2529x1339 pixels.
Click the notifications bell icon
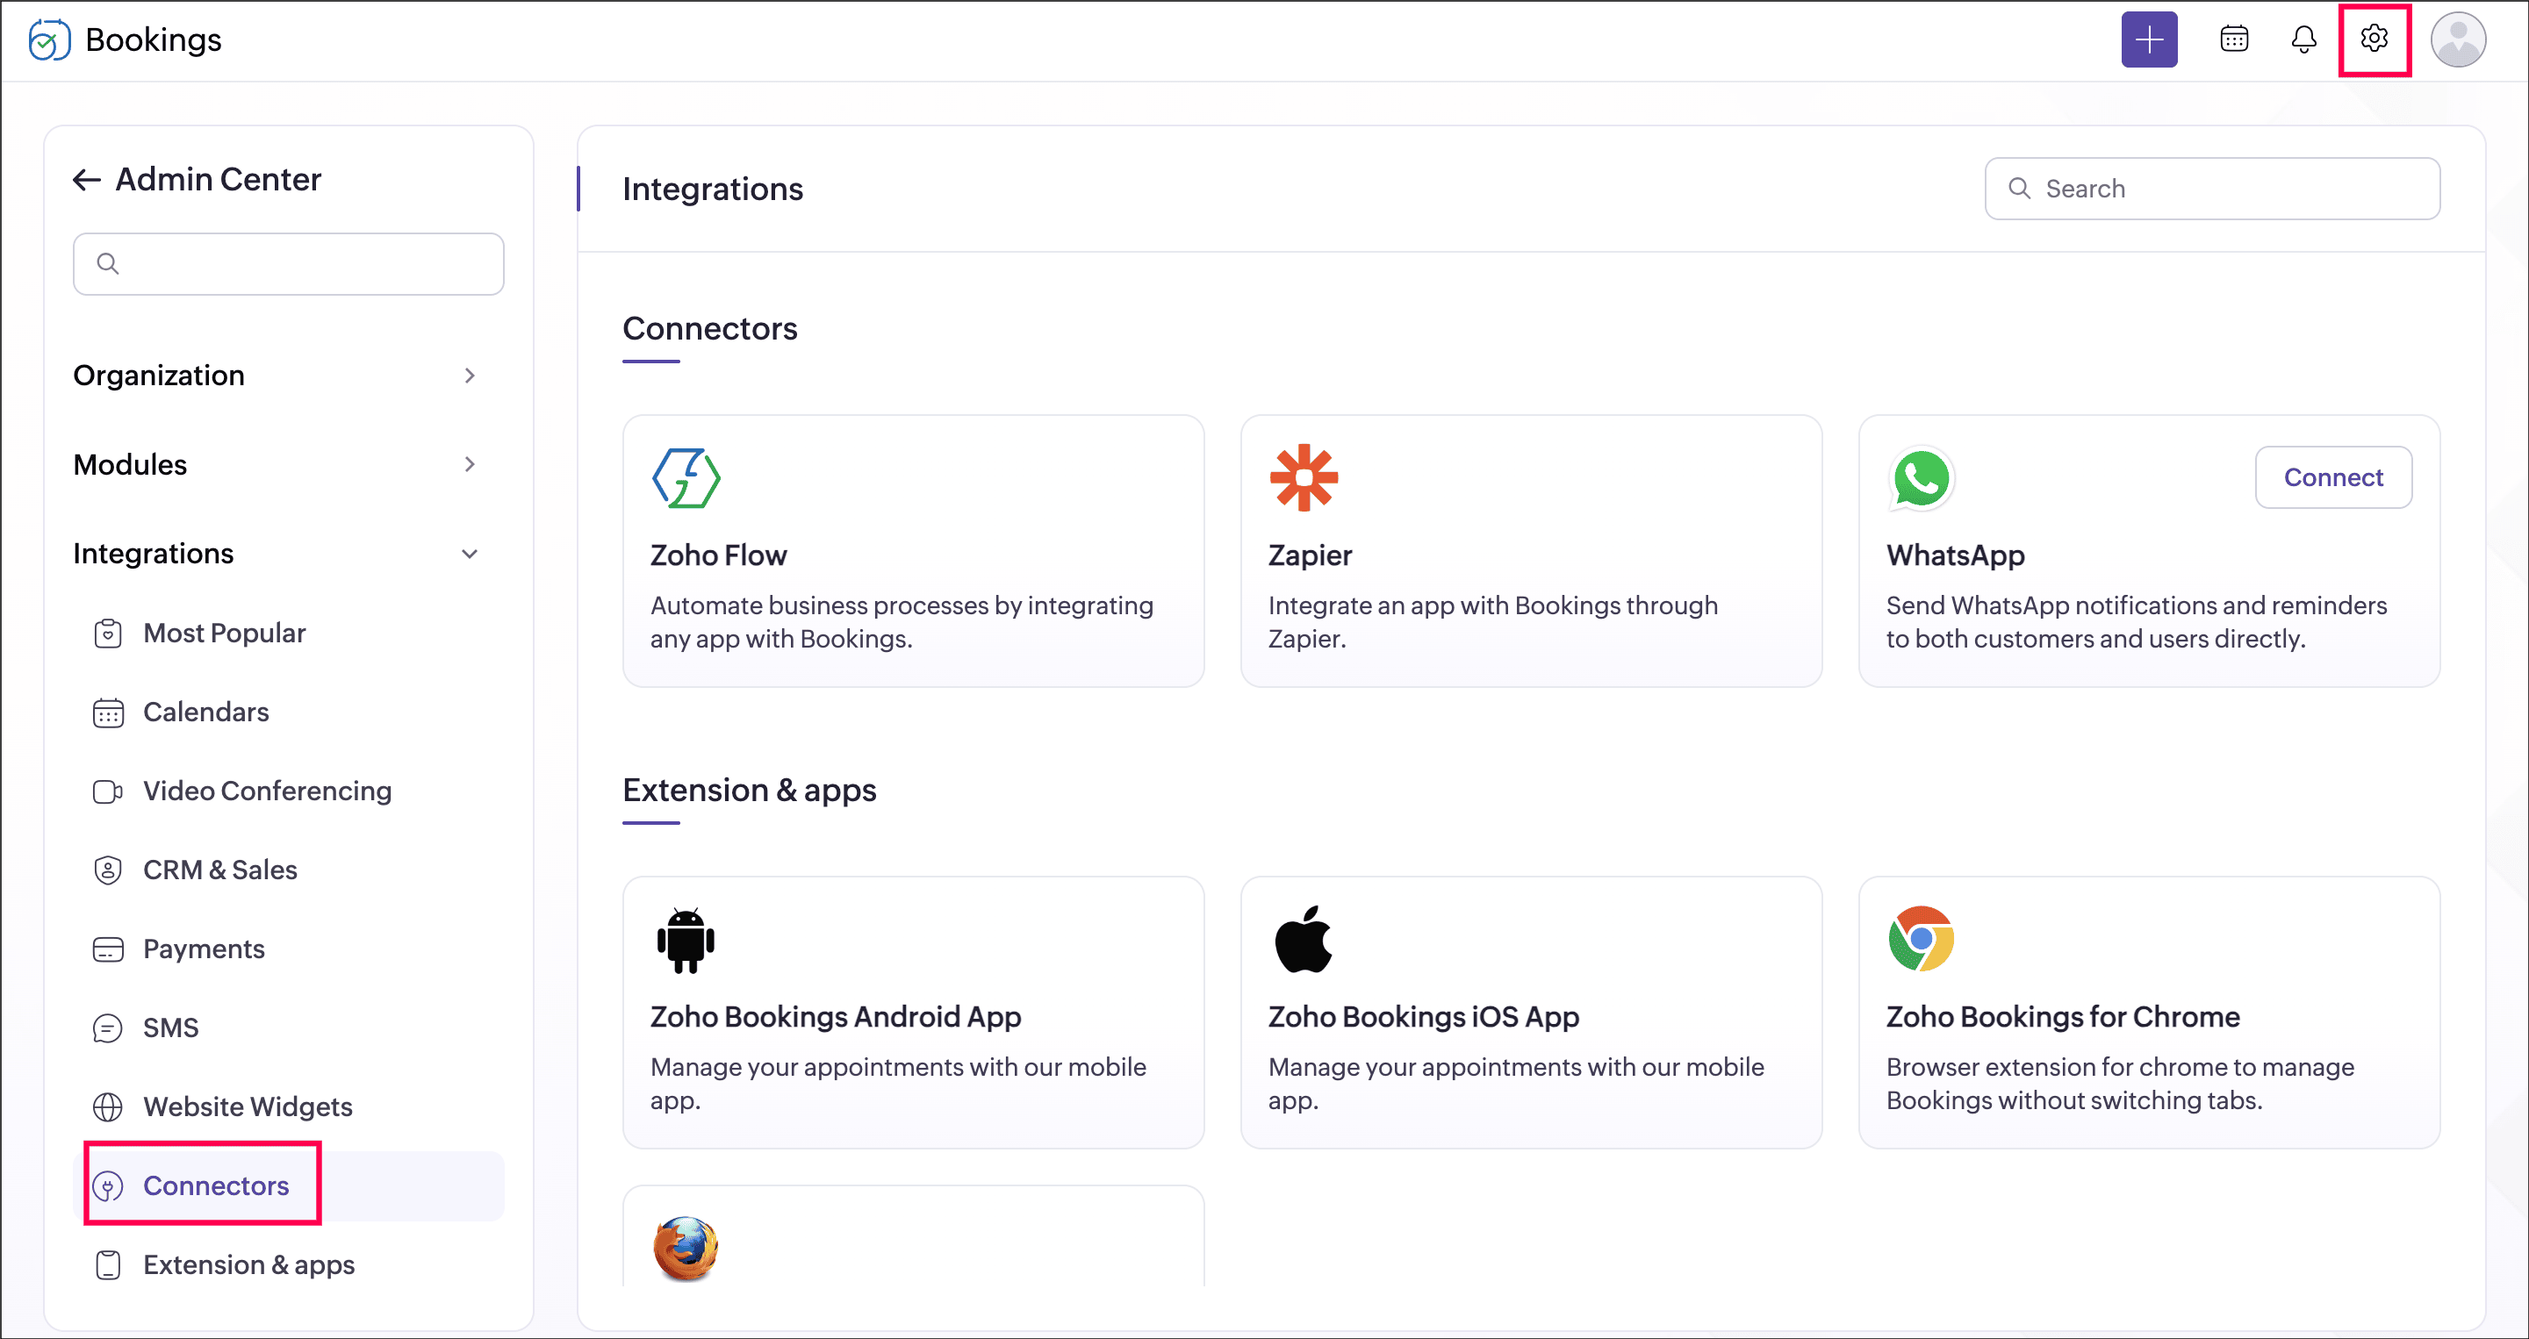(2303, 39)
